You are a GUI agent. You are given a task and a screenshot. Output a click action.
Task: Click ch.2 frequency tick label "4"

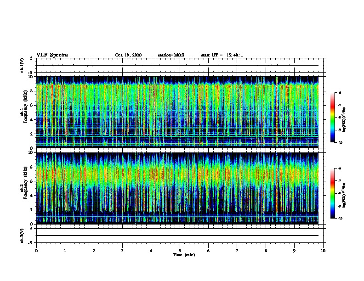[32, 196]
